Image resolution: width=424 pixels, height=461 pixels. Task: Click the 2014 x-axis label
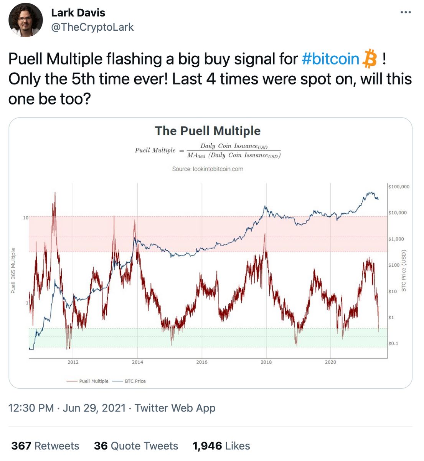[137, 362]
